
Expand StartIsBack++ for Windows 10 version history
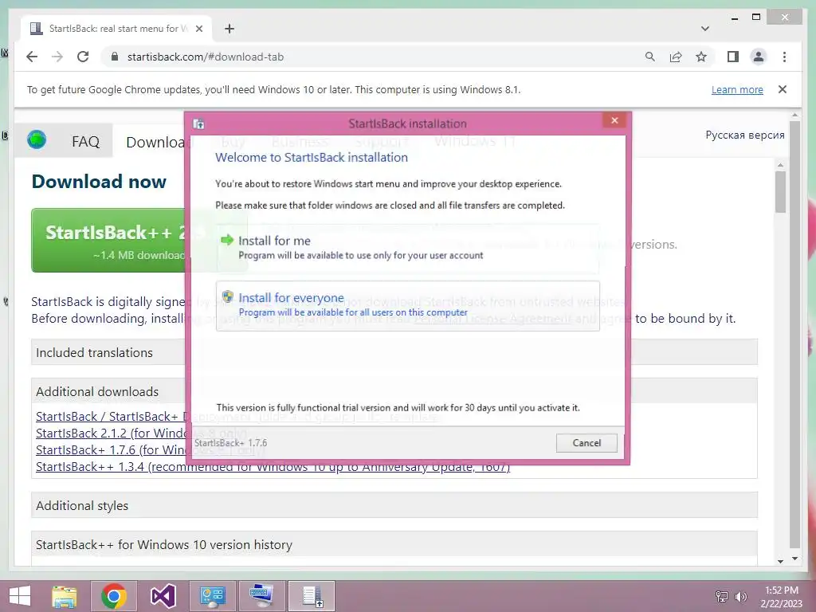click(x=394, y=544)
